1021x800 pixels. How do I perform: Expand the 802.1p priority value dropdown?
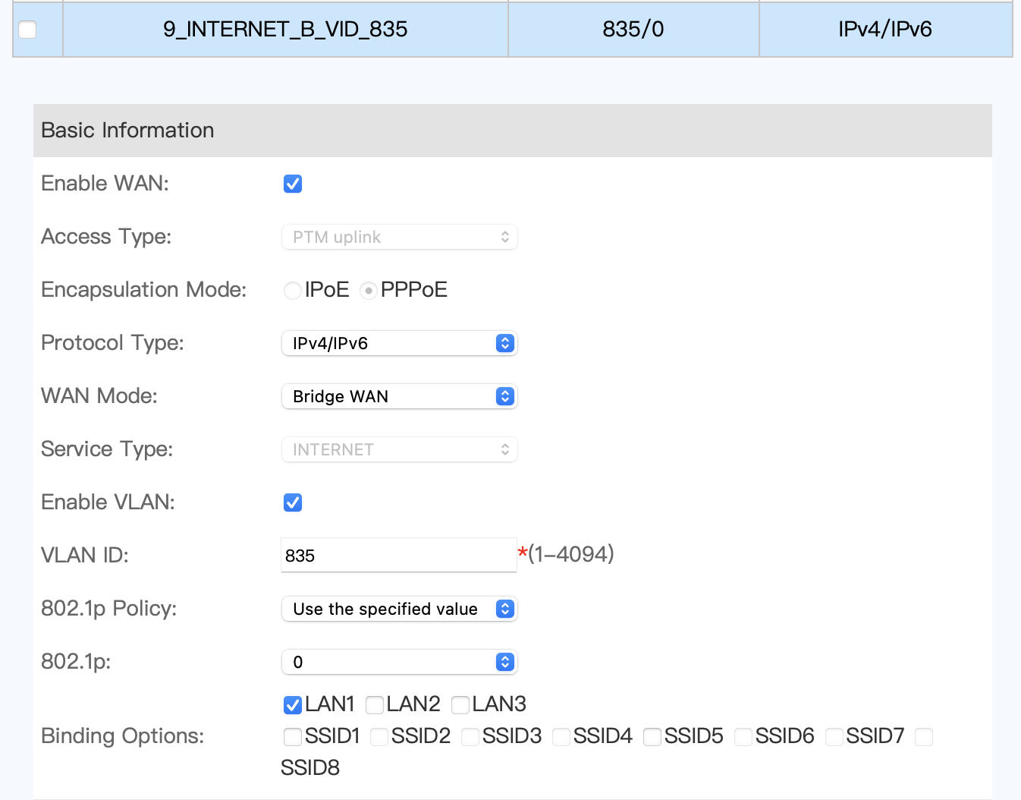[399, 662]
